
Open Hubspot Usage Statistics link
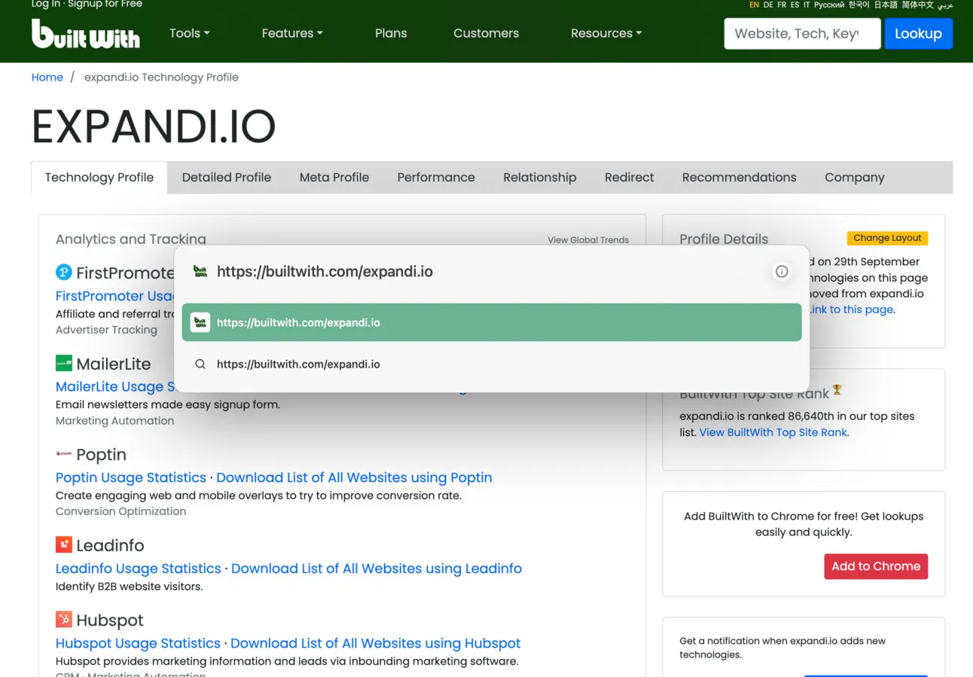pos(138,643)
